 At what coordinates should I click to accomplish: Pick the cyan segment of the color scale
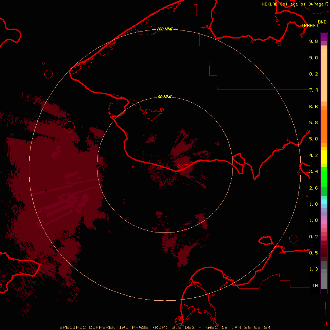point(324,202)
